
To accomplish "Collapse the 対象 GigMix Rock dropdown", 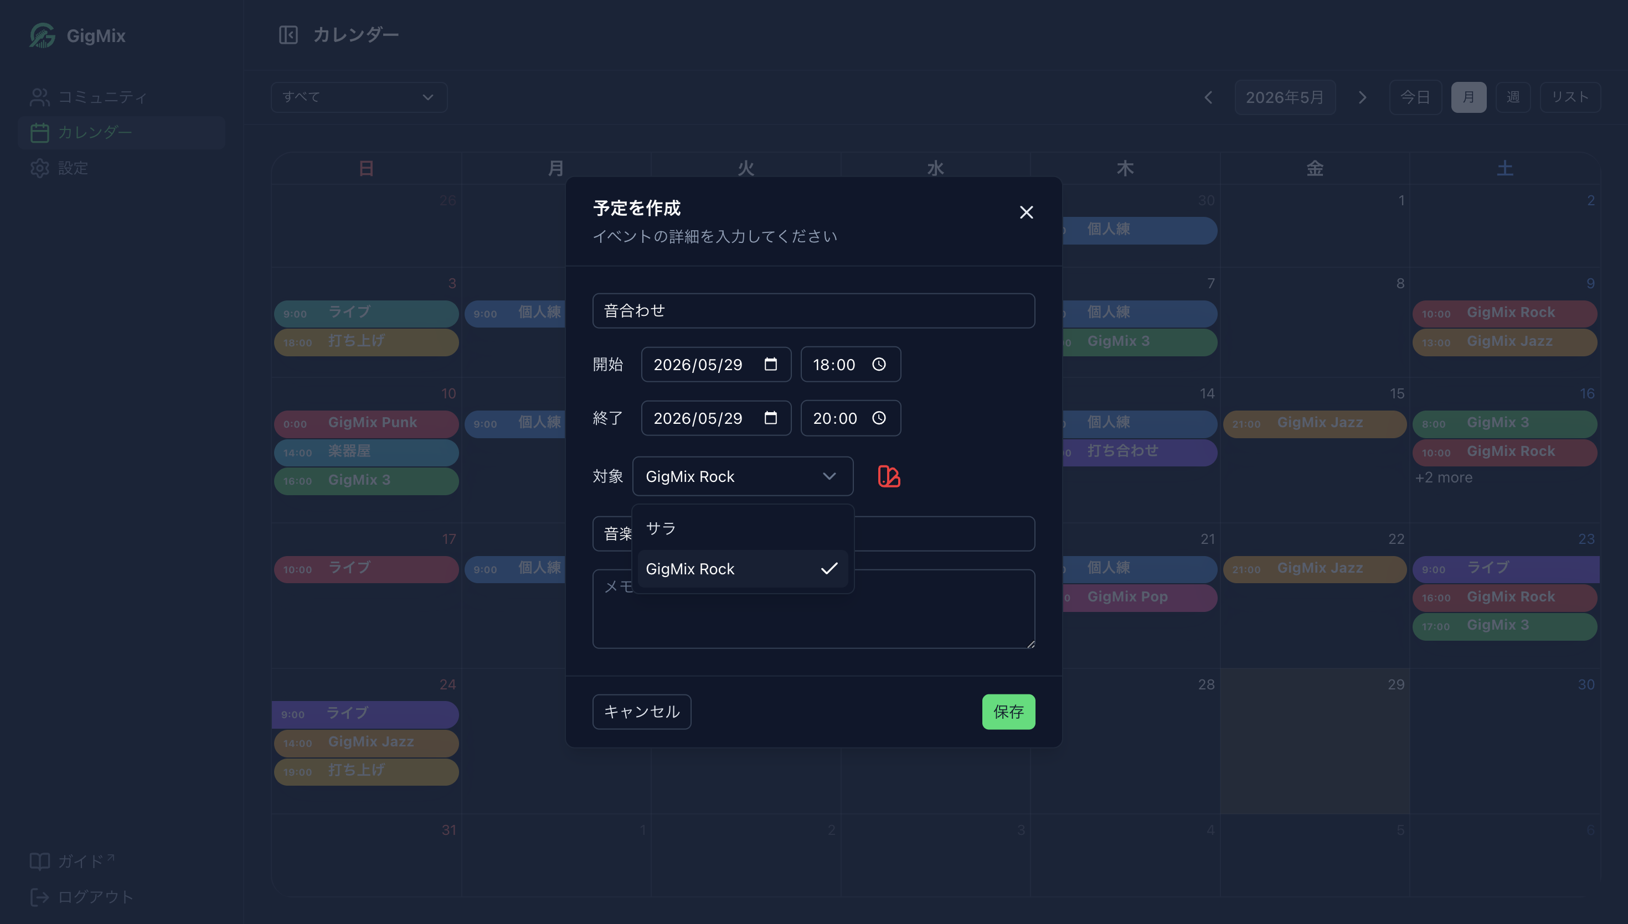I will click(x=743, y=476).
